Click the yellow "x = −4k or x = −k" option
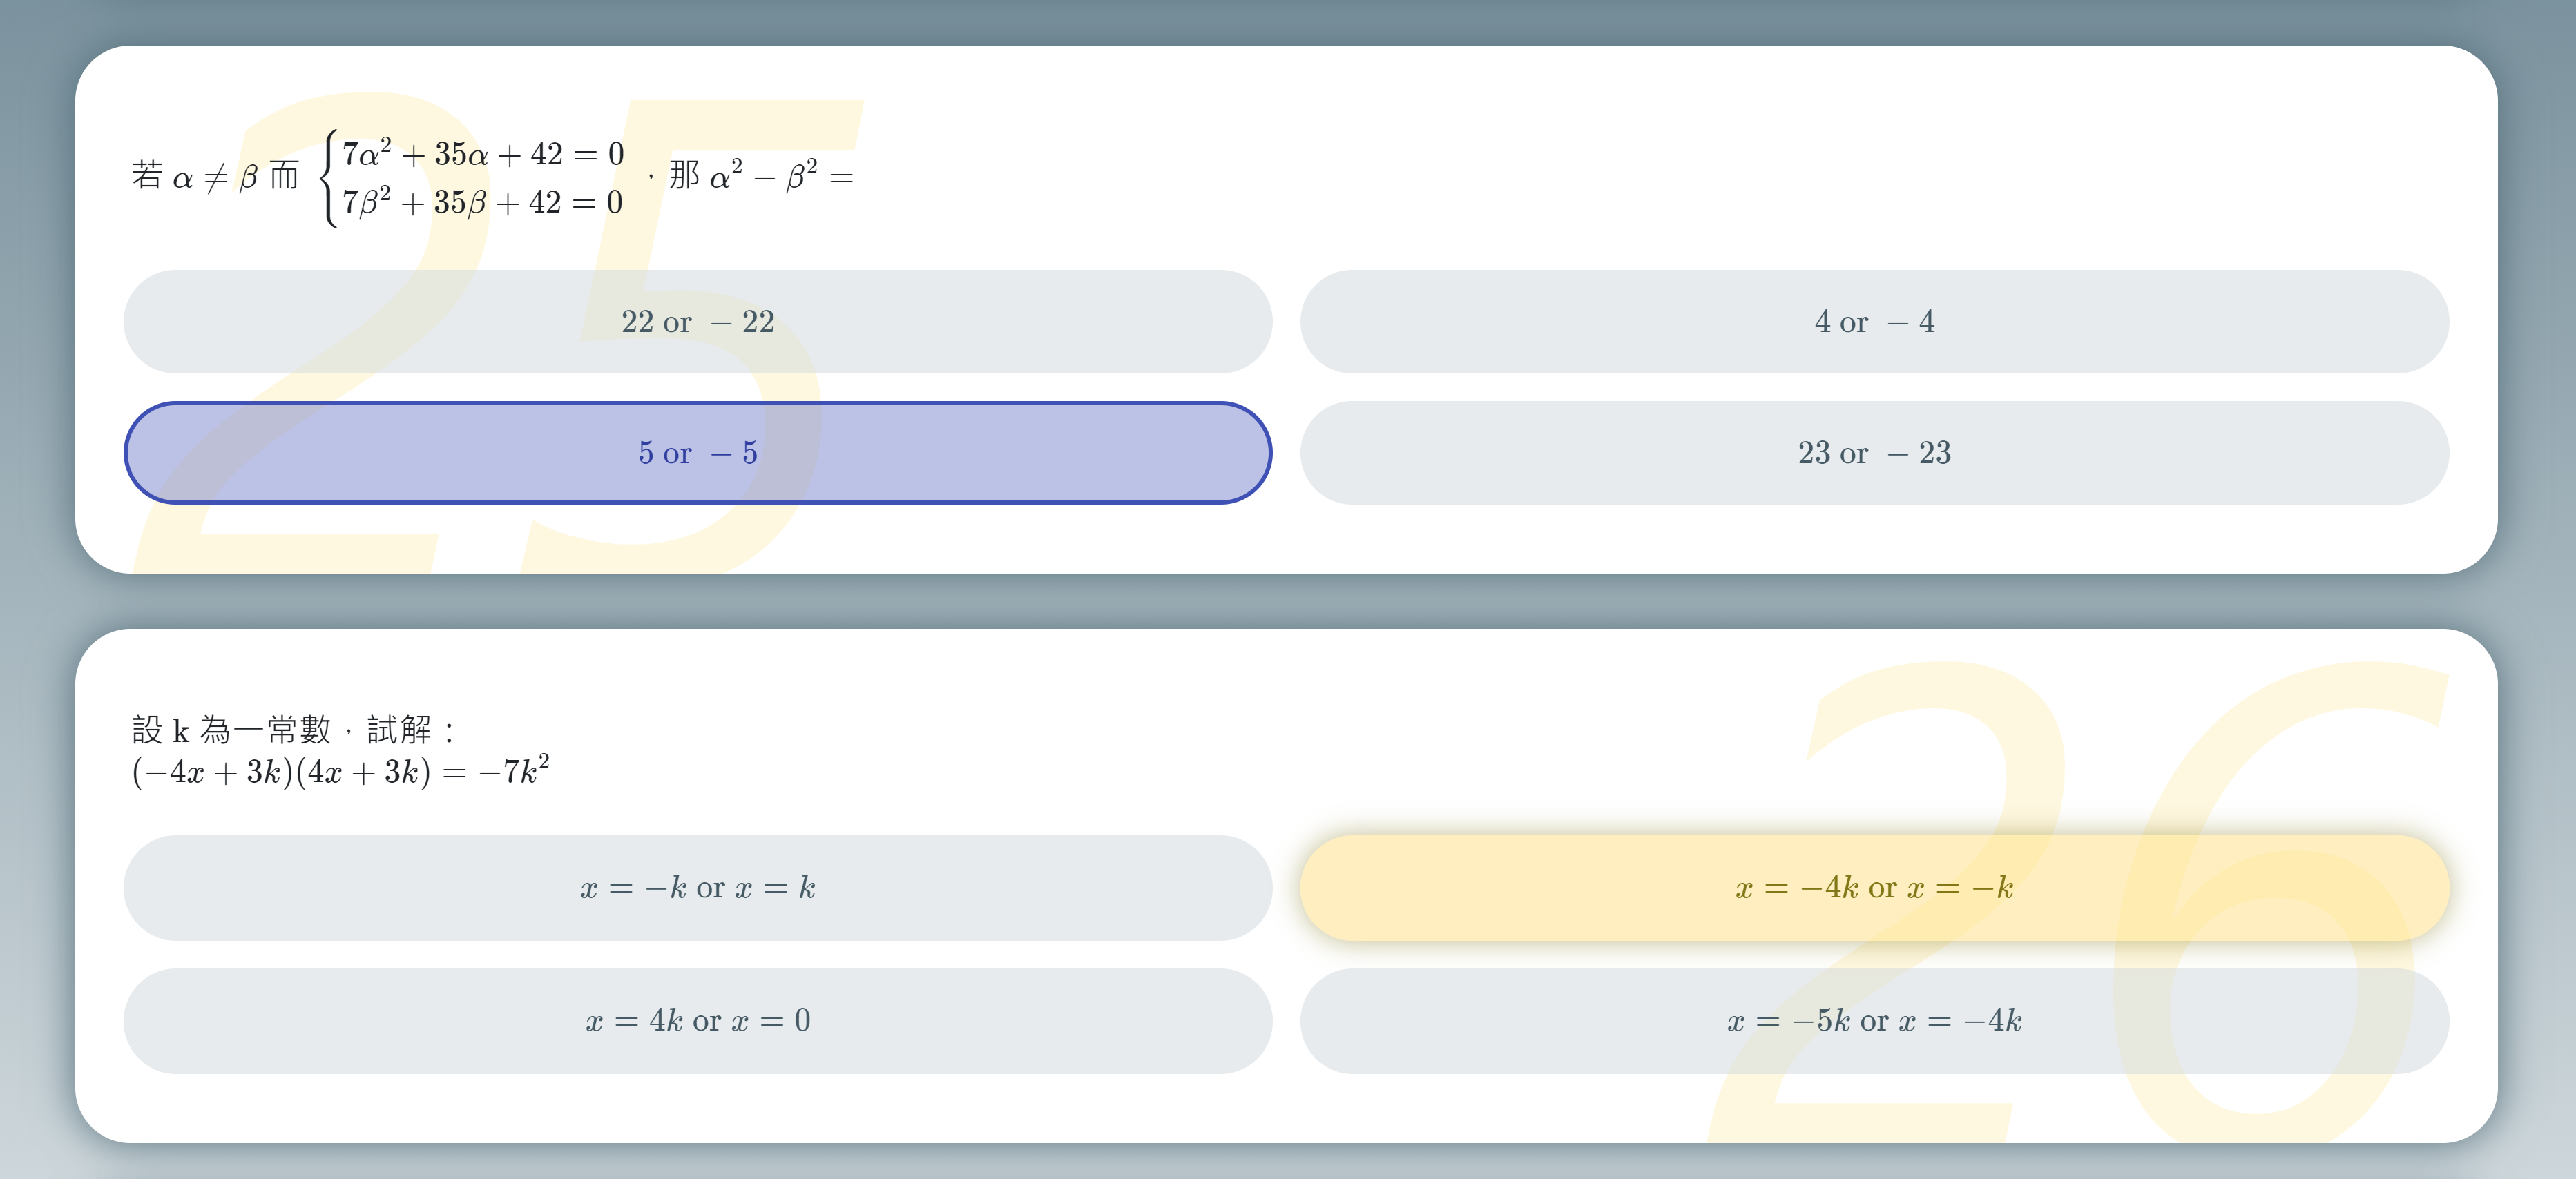 pos(1874,887)
